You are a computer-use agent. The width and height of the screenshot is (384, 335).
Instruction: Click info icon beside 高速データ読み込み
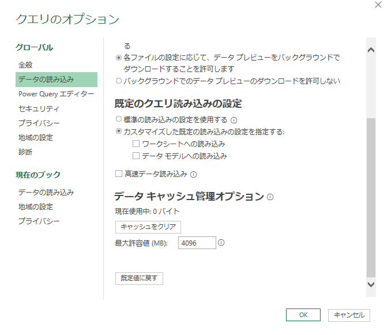[194, 174]
